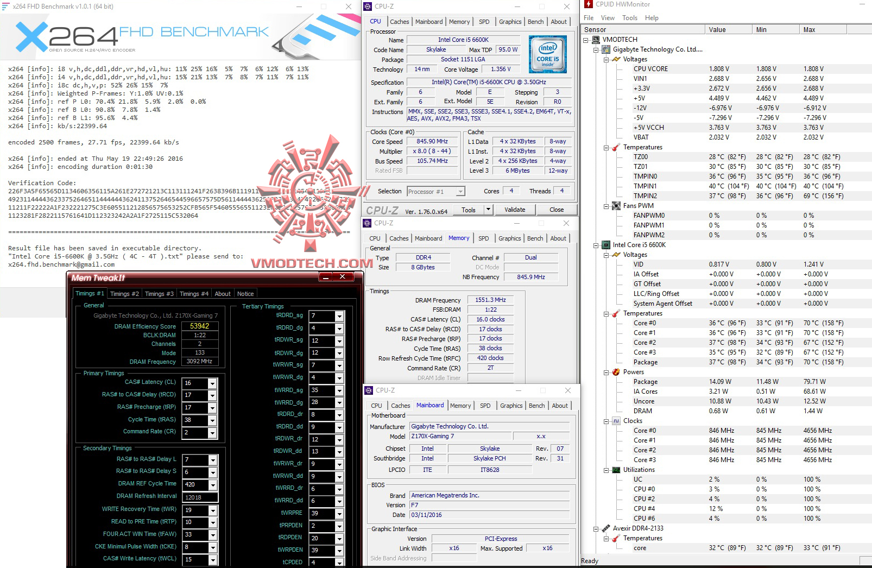
Task: Collapse the Powers section expander
Action: [x=606, y=372]
